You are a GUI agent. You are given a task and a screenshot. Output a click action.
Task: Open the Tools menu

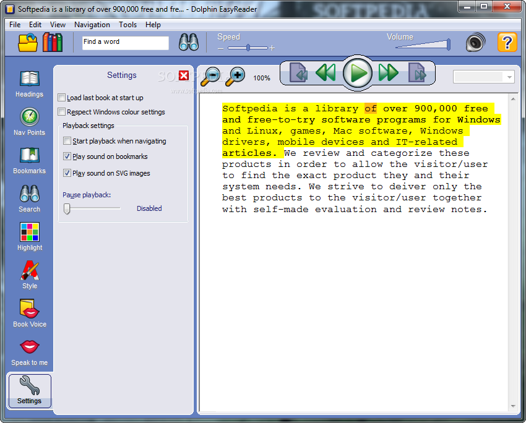tap(128, 25)
